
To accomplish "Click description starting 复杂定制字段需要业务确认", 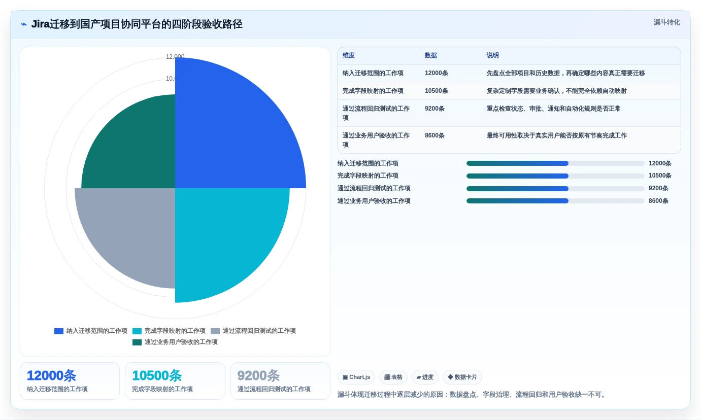I will coord(557,91).
